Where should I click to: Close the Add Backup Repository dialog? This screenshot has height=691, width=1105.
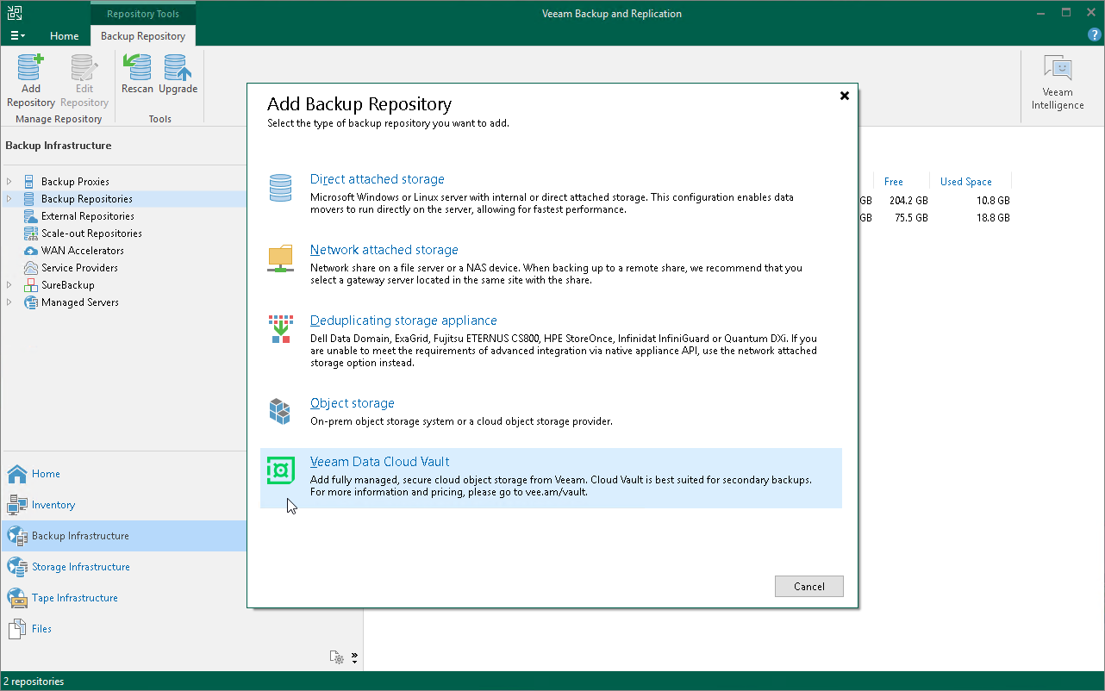pos(845,96)
